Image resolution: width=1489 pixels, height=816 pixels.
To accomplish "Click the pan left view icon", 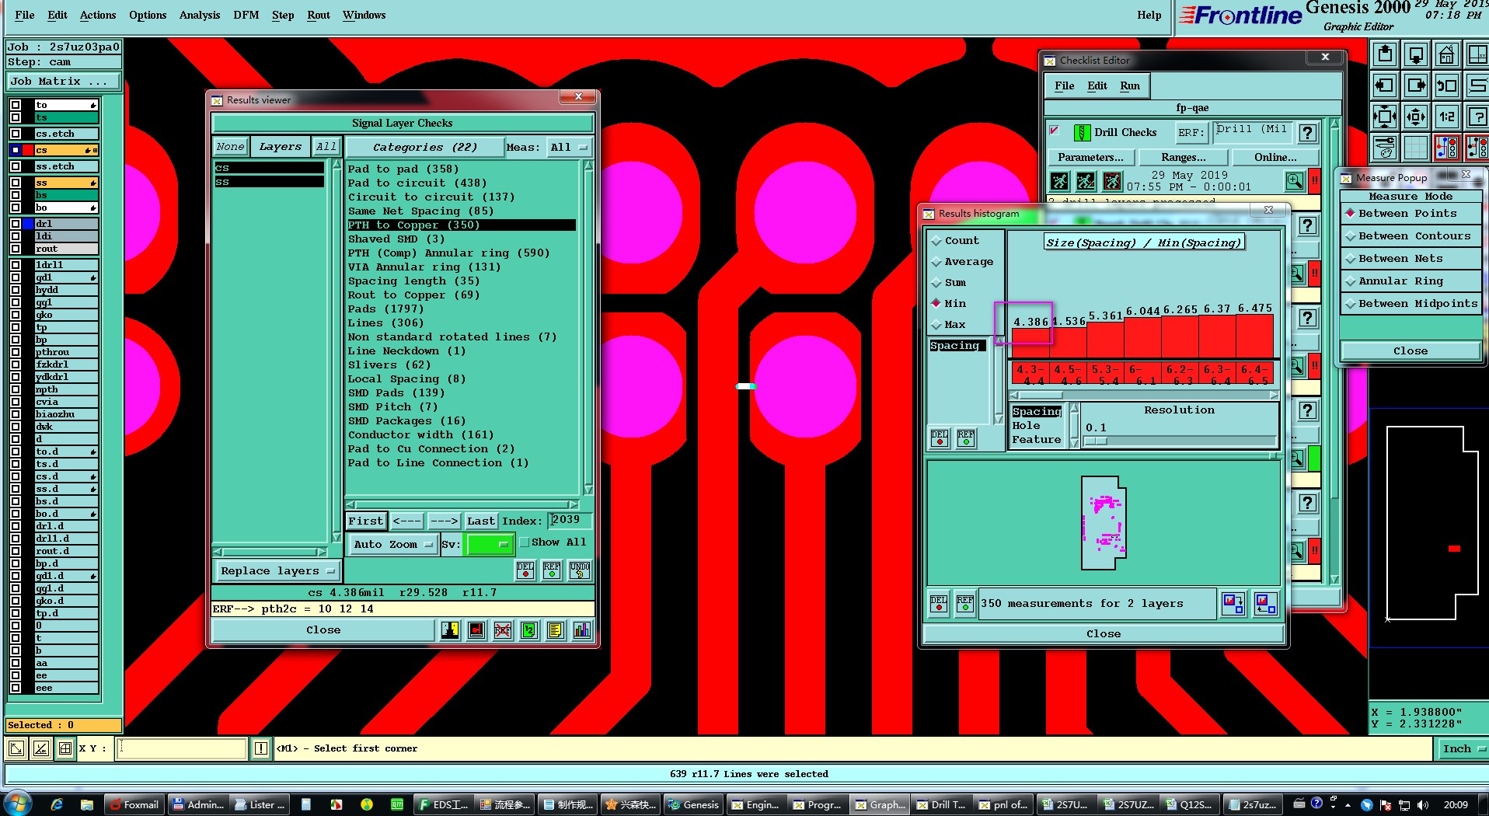I will pyautogui.click(x=1384, y=85).
